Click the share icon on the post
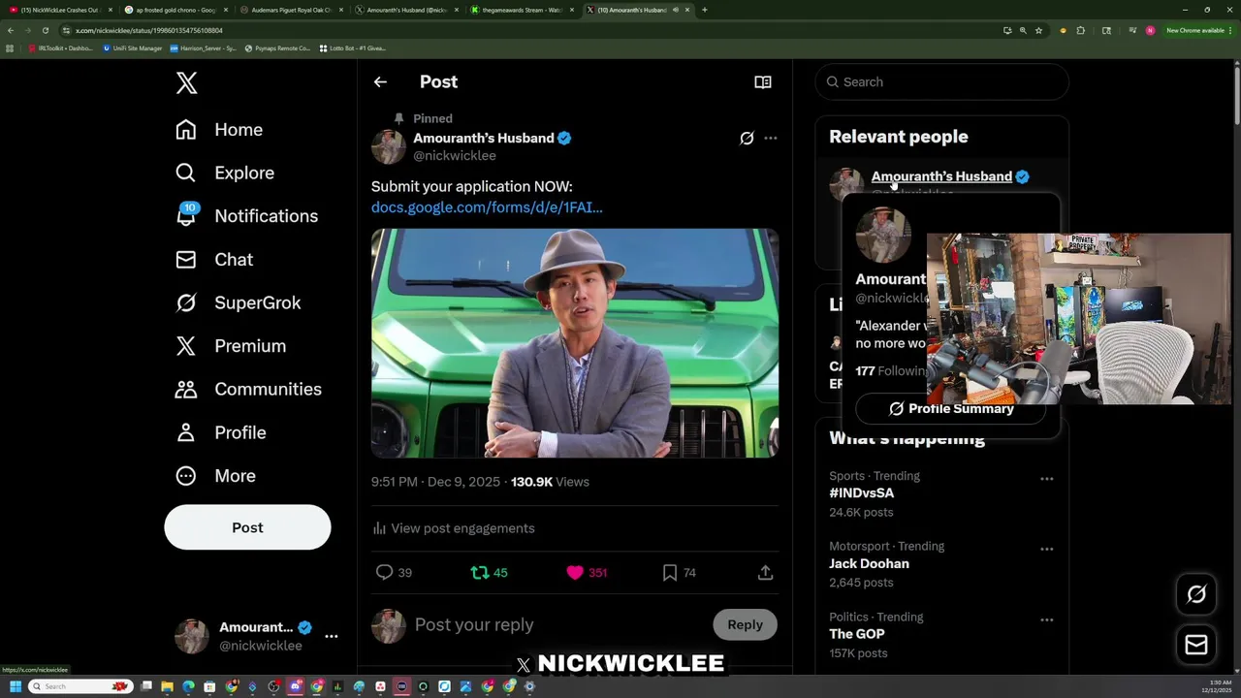 click(x=765, y=573)
